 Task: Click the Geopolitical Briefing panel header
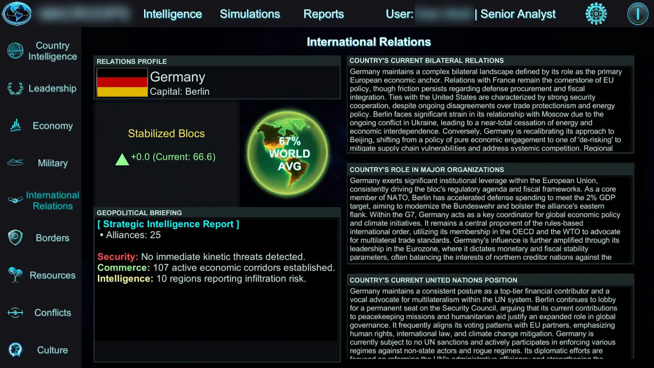click(139, 213)
